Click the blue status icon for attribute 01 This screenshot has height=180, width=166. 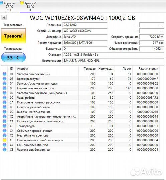[x=4, y=74]
